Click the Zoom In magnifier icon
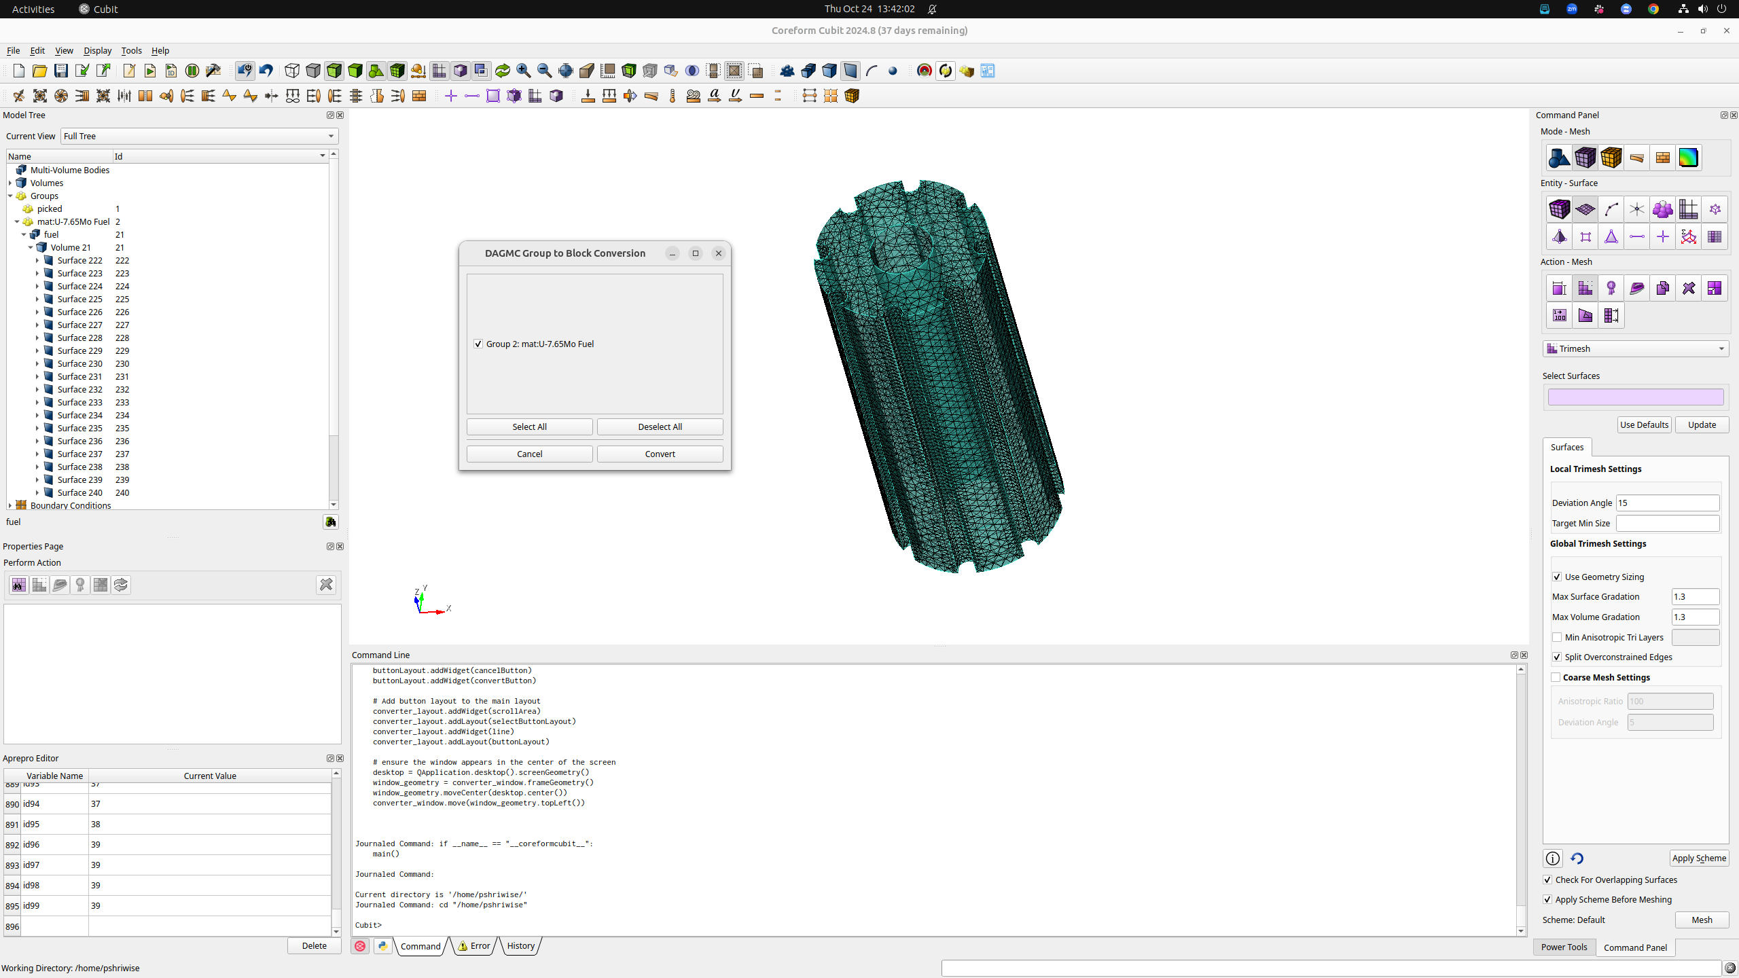The height and width of the screenshot is (978, 1739). pos(524,71)
